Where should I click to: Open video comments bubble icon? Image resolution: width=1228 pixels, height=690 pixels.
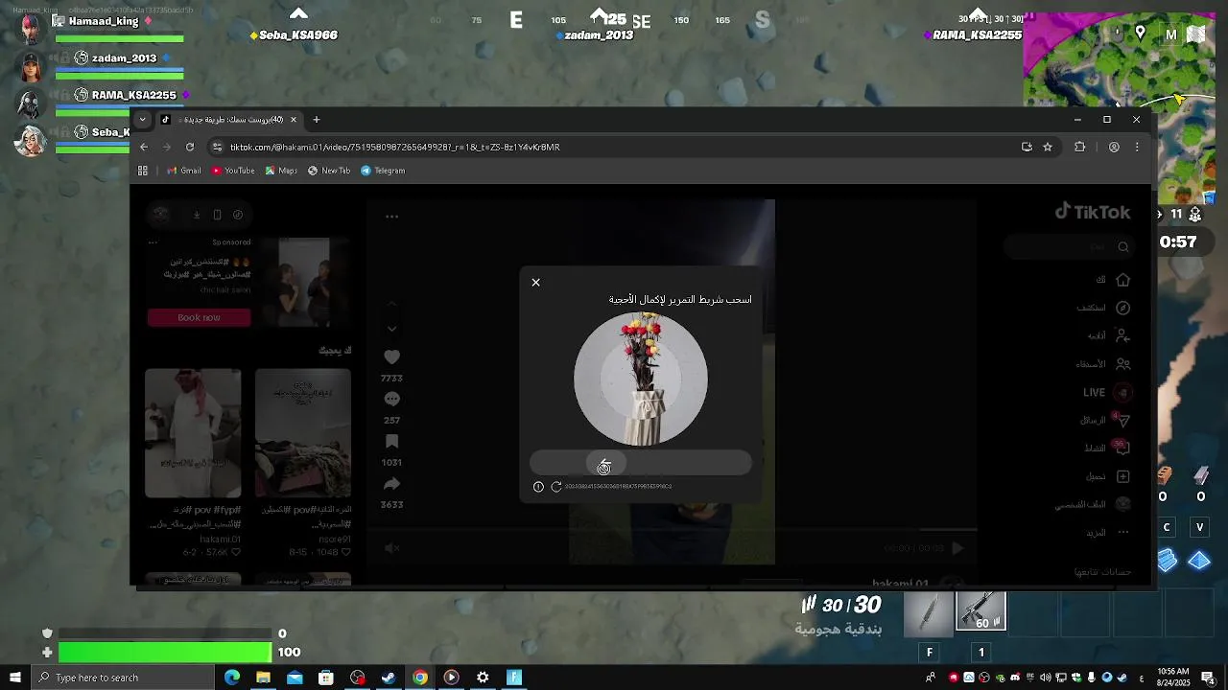click(x=391, y=400)
